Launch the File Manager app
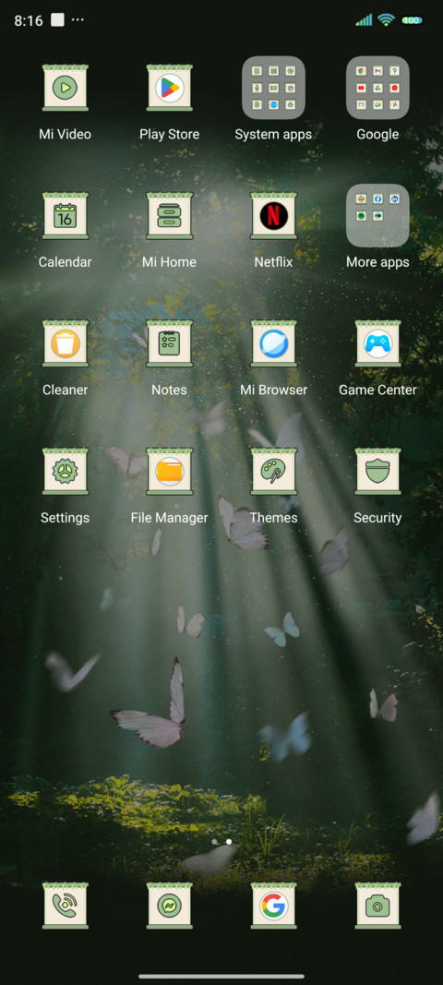Viewport: 443px width, 985px height. pyautogui.click(x=169, y=472)
